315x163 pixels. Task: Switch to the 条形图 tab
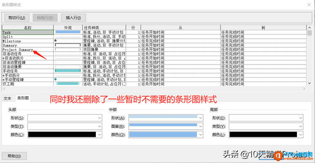coord(23,98)
